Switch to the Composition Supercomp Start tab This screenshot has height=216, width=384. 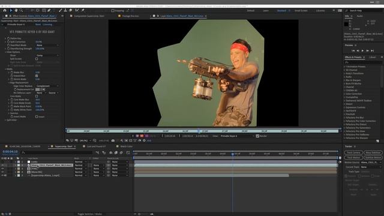tap(89, 16)
